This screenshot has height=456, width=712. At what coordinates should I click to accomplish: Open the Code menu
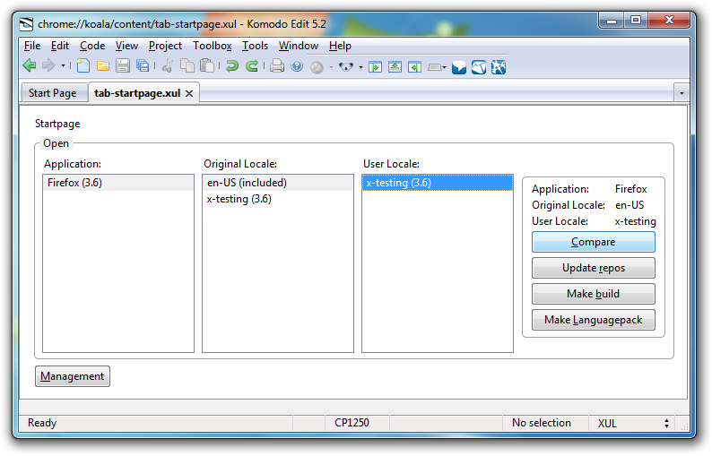[x=92, y=46]
